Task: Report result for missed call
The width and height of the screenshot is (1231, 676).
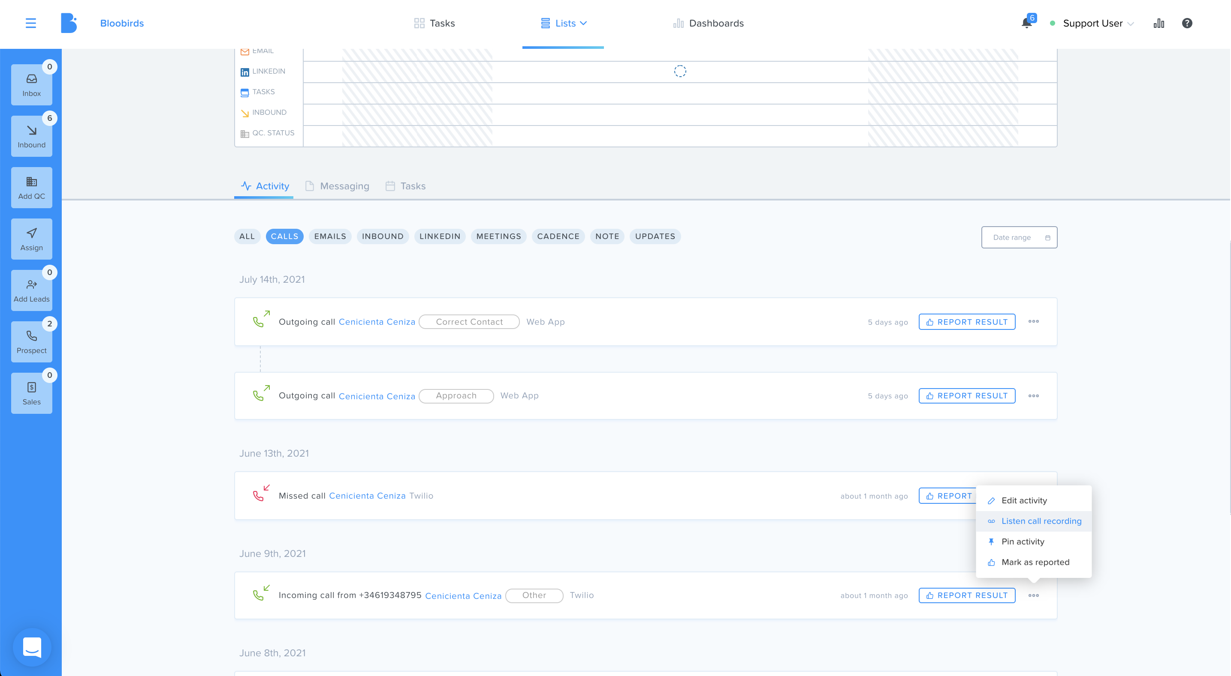Action: (947, 496)
